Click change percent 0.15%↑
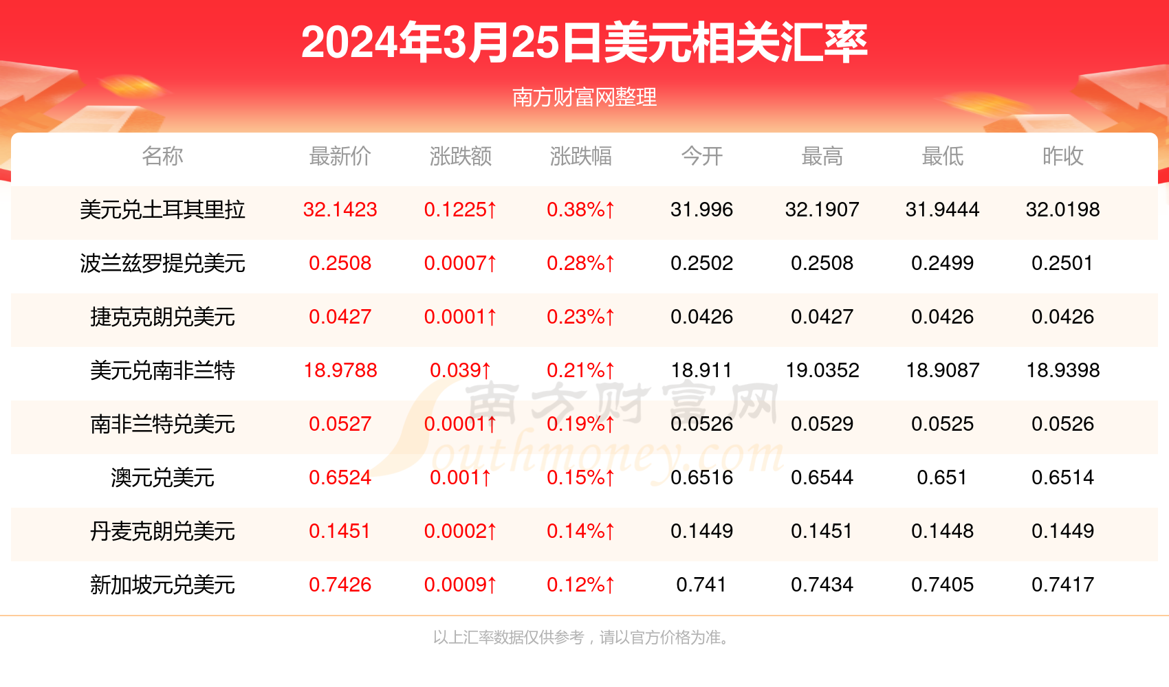The width and height of the screenshot is (1169, 687). (x=580, y=477)
